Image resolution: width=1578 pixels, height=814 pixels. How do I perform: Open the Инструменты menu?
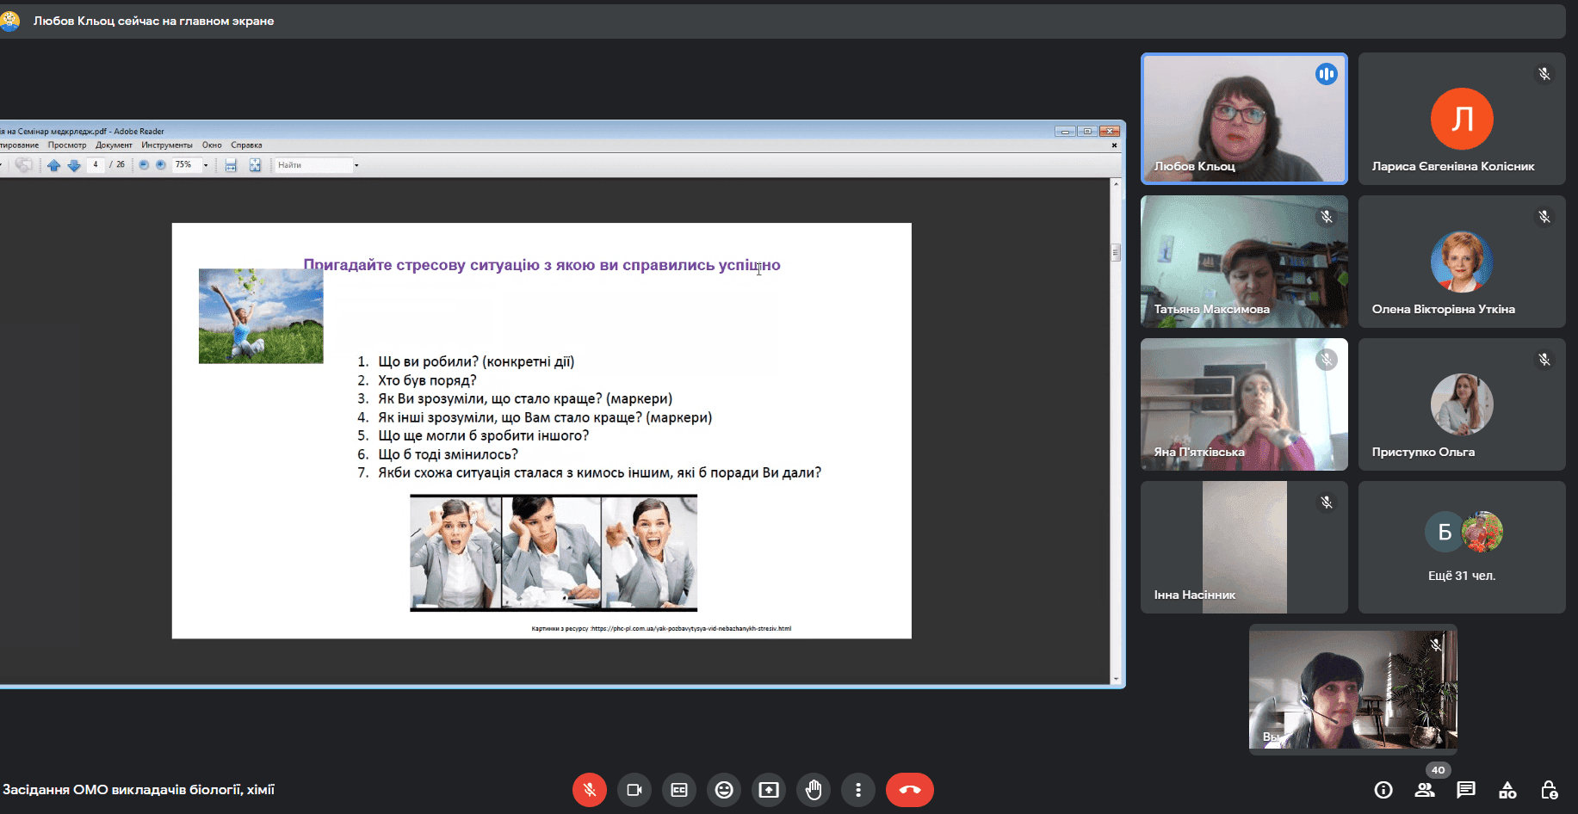[x=167, y=145]
